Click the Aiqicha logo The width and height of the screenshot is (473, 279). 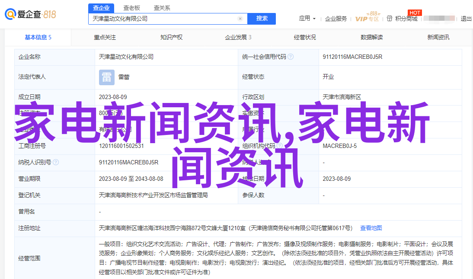[x=30, y=14]
